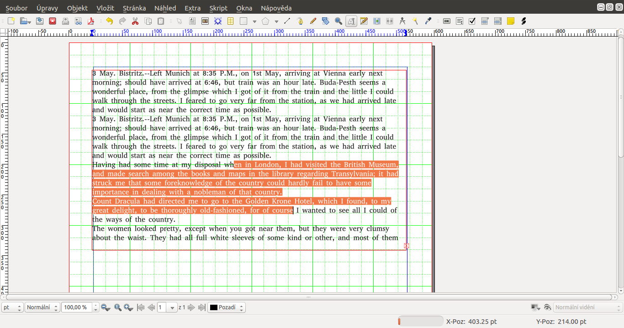The height and width of the screenshot is (328, 624).
Task: Activate the Insert Table tool
Action: coord(229,21)
